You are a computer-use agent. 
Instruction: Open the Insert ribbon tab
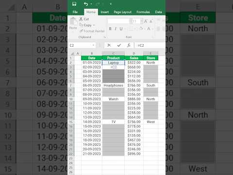point(105,12)
